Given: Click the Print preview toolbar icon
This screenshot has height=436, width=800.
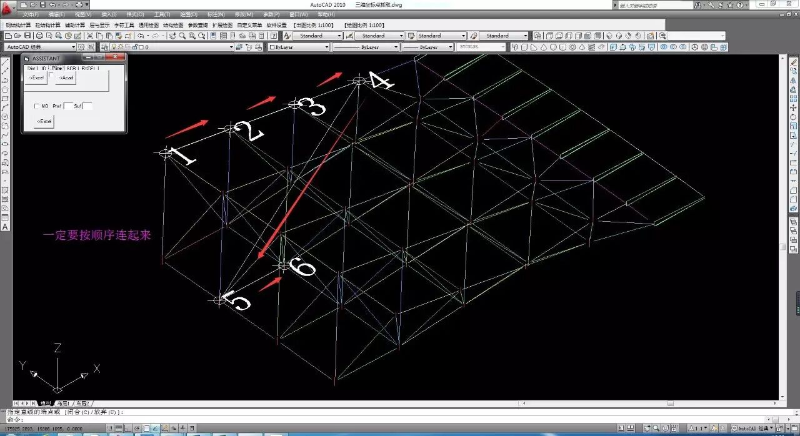Looking at the screenshot, I should 49,36.
